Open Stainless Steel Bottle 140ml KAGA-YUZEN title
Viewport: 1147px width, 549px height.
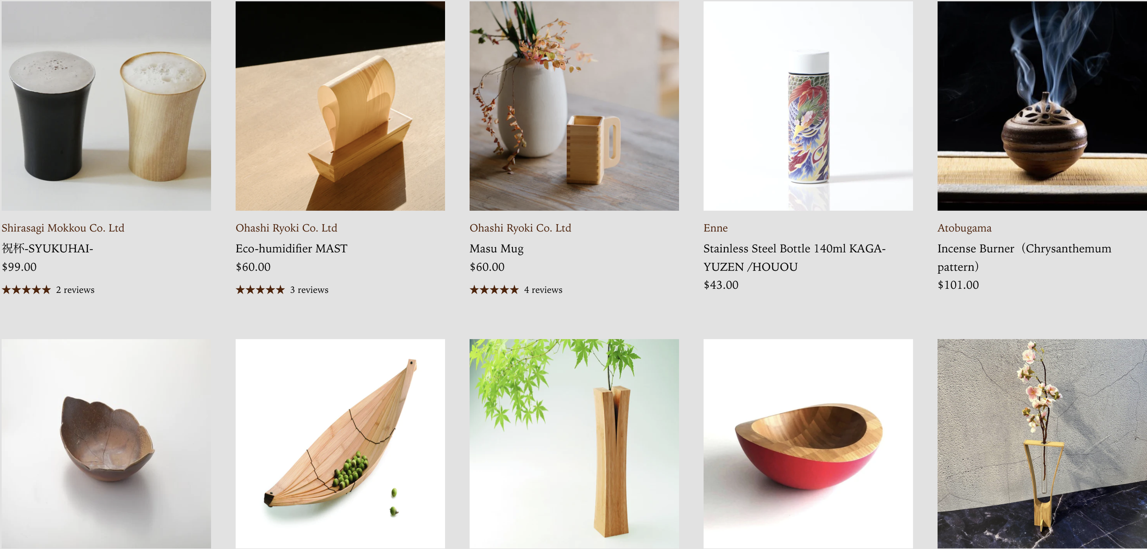(x=794, y=257)
